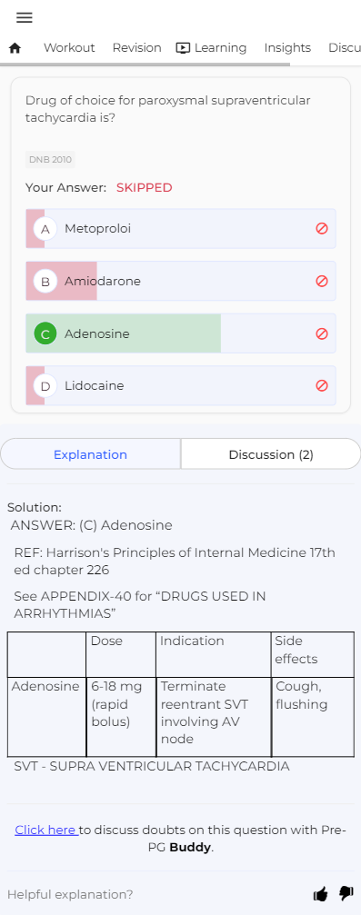This screenshot has height=915, width=361.
Task: Follow the Click here link
Action: pos(46,830)
